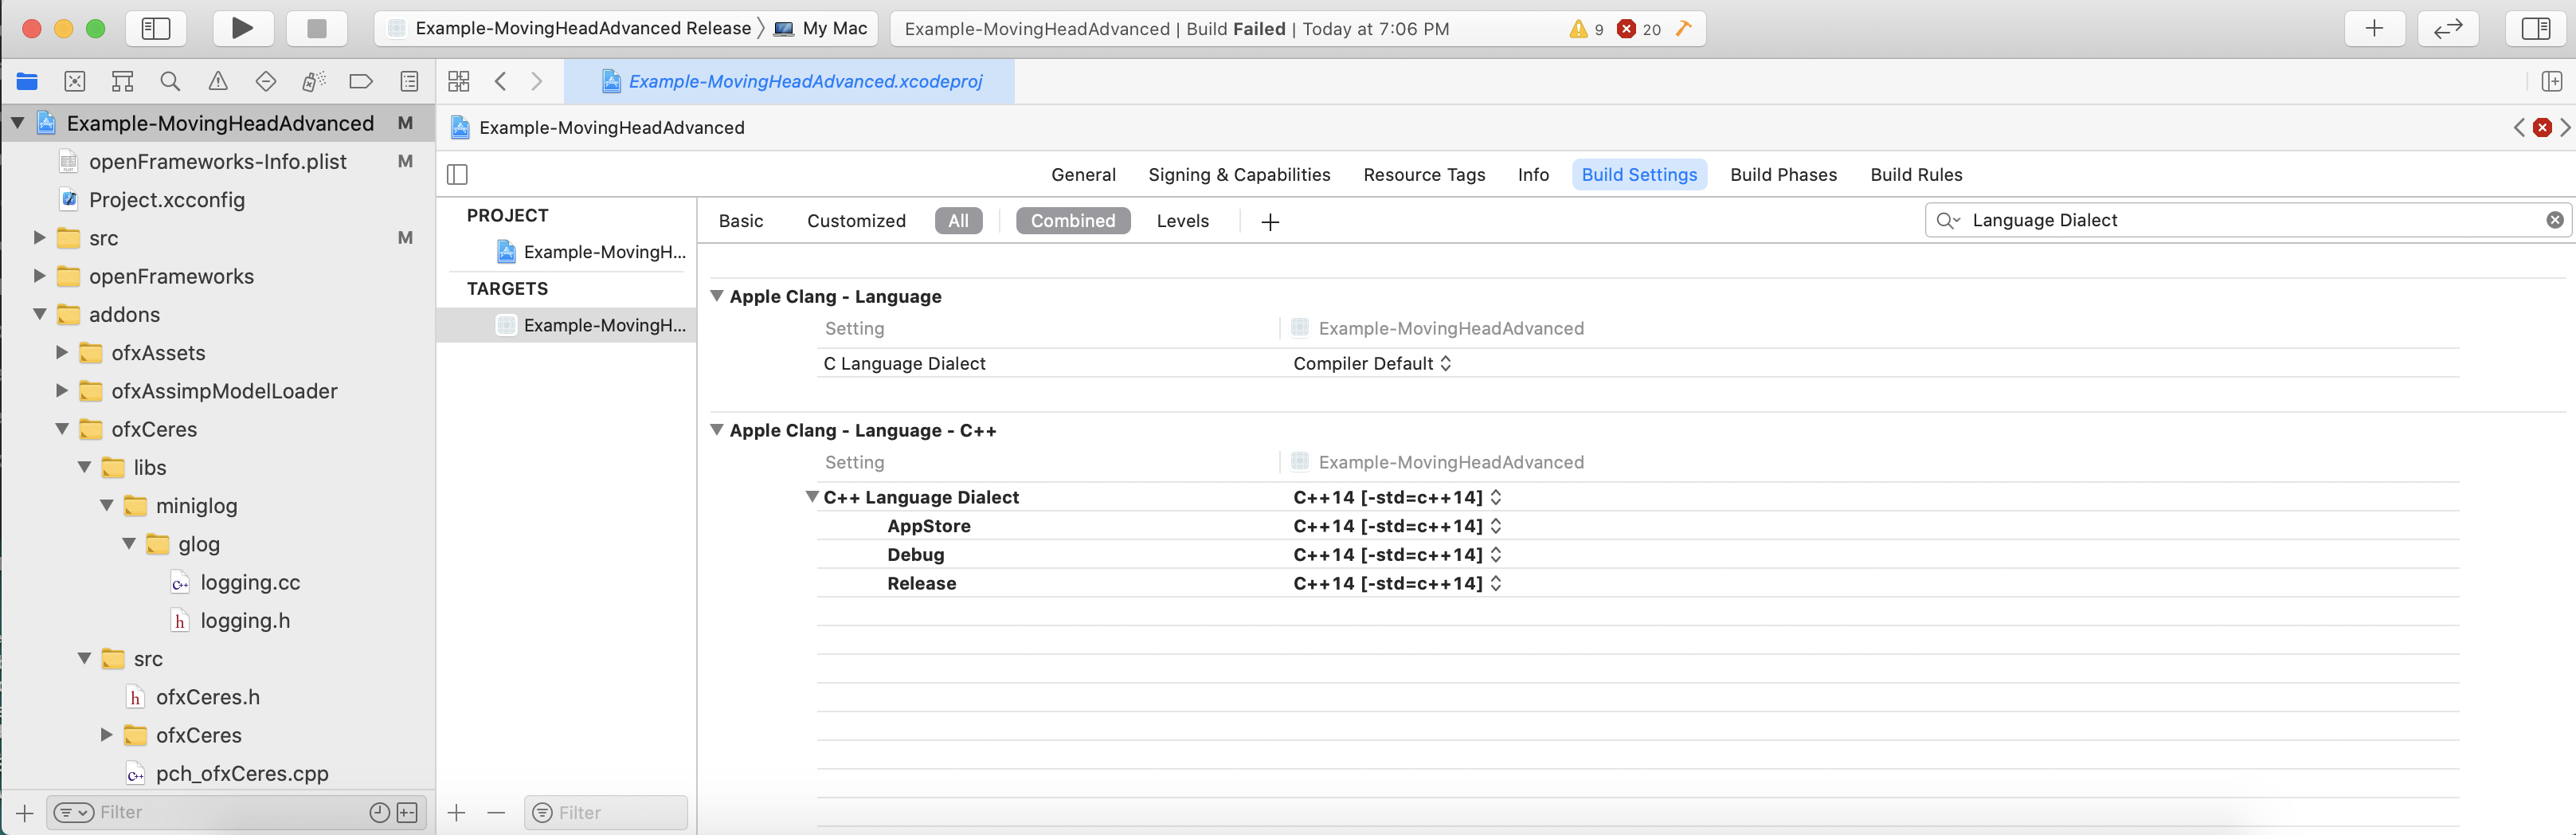Screen dimensions: 2576x835
Task: Click the add build configuration plus button
Action: click(x=1269, y=221)
